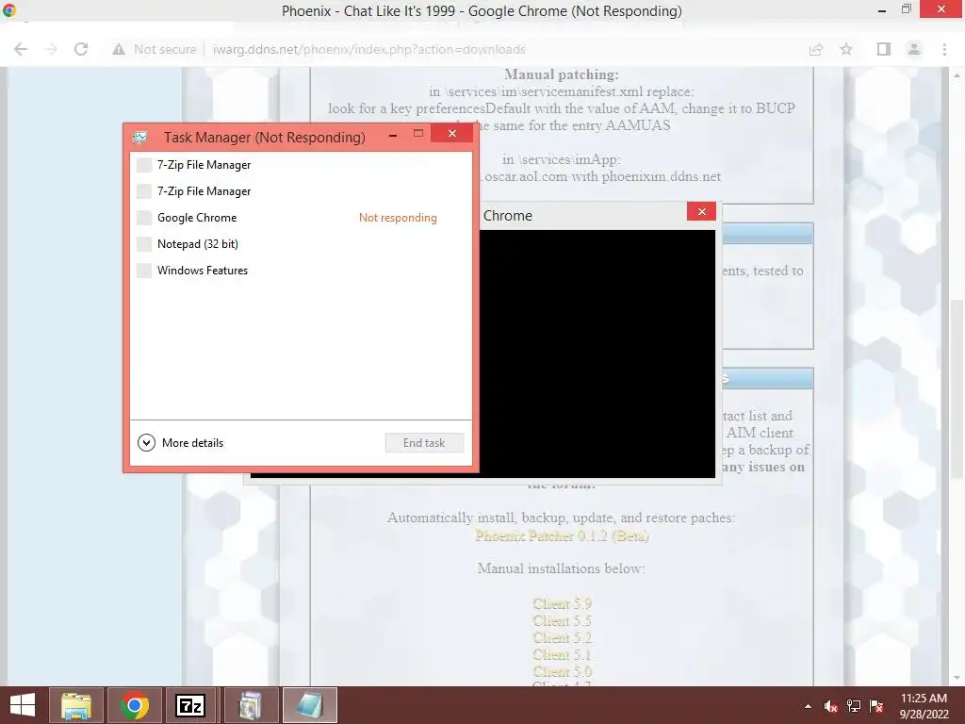
Task: Click the Not responding status text
Action: click(398, 218)
